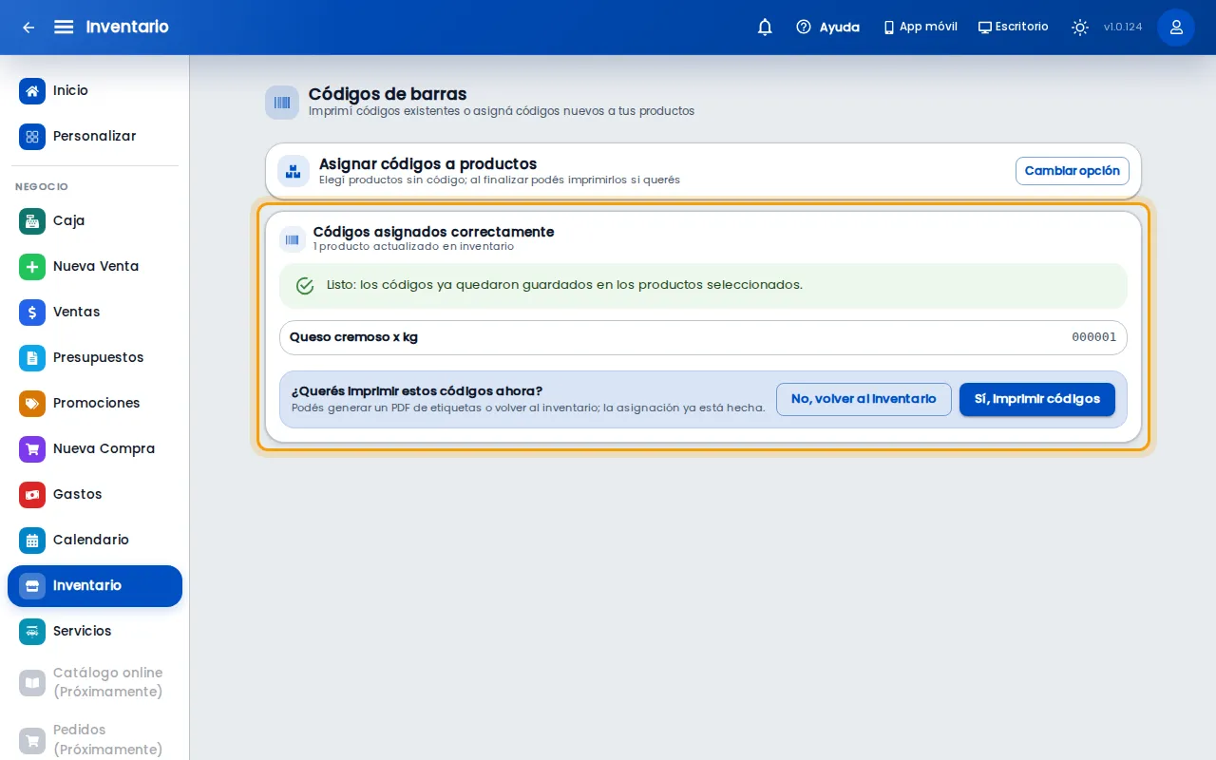Open the Ayuda help link

pos(827,27)
